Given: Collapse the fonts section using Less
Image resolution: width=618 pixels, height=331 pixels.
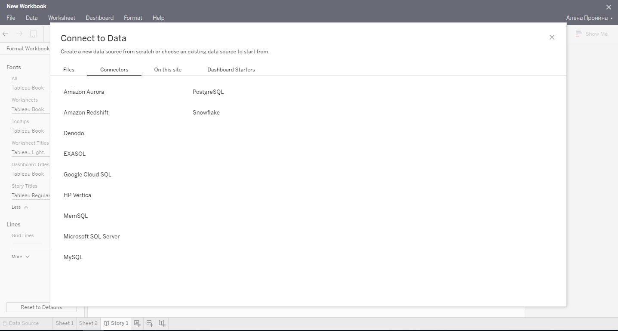Looking at the screenshot, I should pyautogui.click(x=18, y=207).
